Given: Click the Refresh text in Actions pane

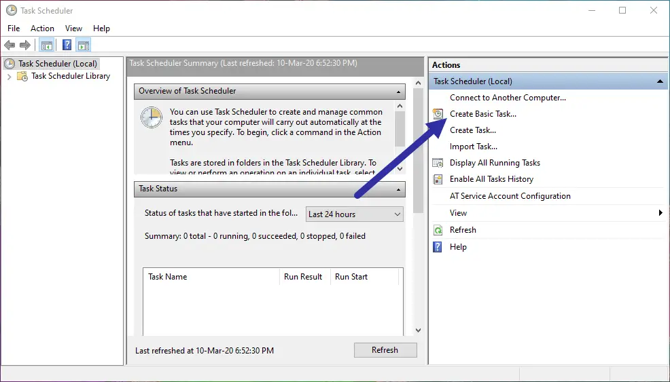Looking at the screenshot, I should pyautogui.click(x=463, y=229).
